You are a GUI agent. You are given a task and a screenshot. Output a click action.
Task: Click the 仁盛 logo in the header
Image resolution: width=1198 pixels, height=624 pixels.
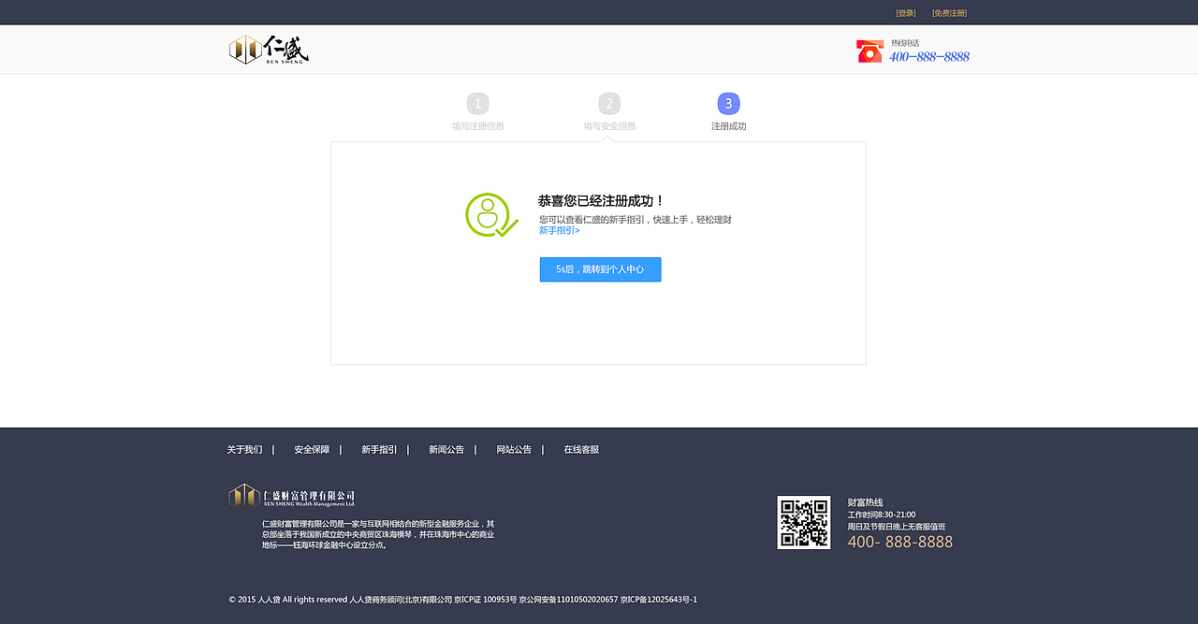click(269, 49)
